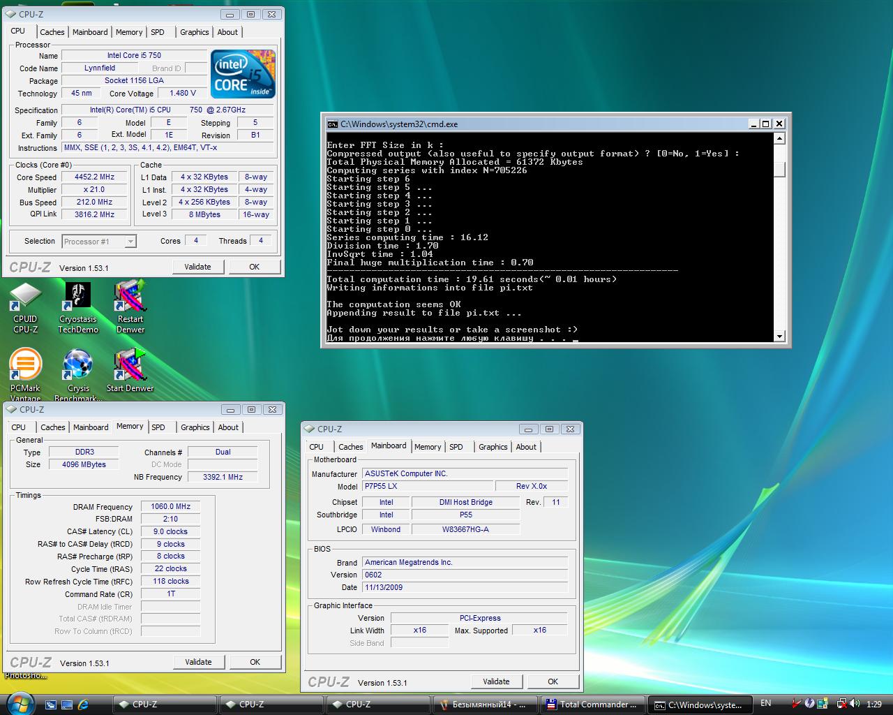Click NB Frequency value 3392.1 MHz
The height and width of the screenshot is (715, 893).
point(223,478)
